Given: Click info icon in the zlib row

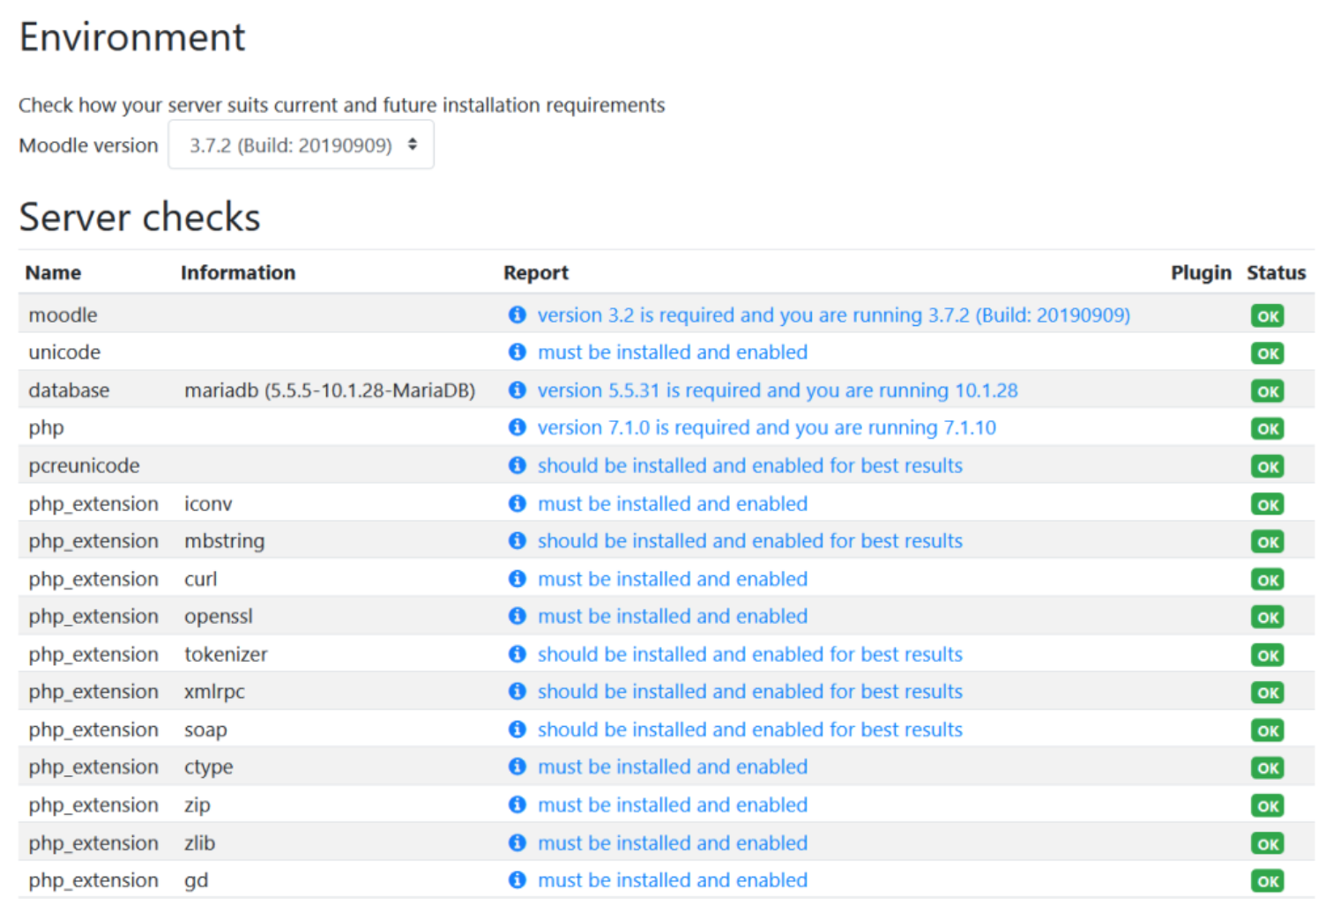Looking at the screenshot, I should [518, 842].
